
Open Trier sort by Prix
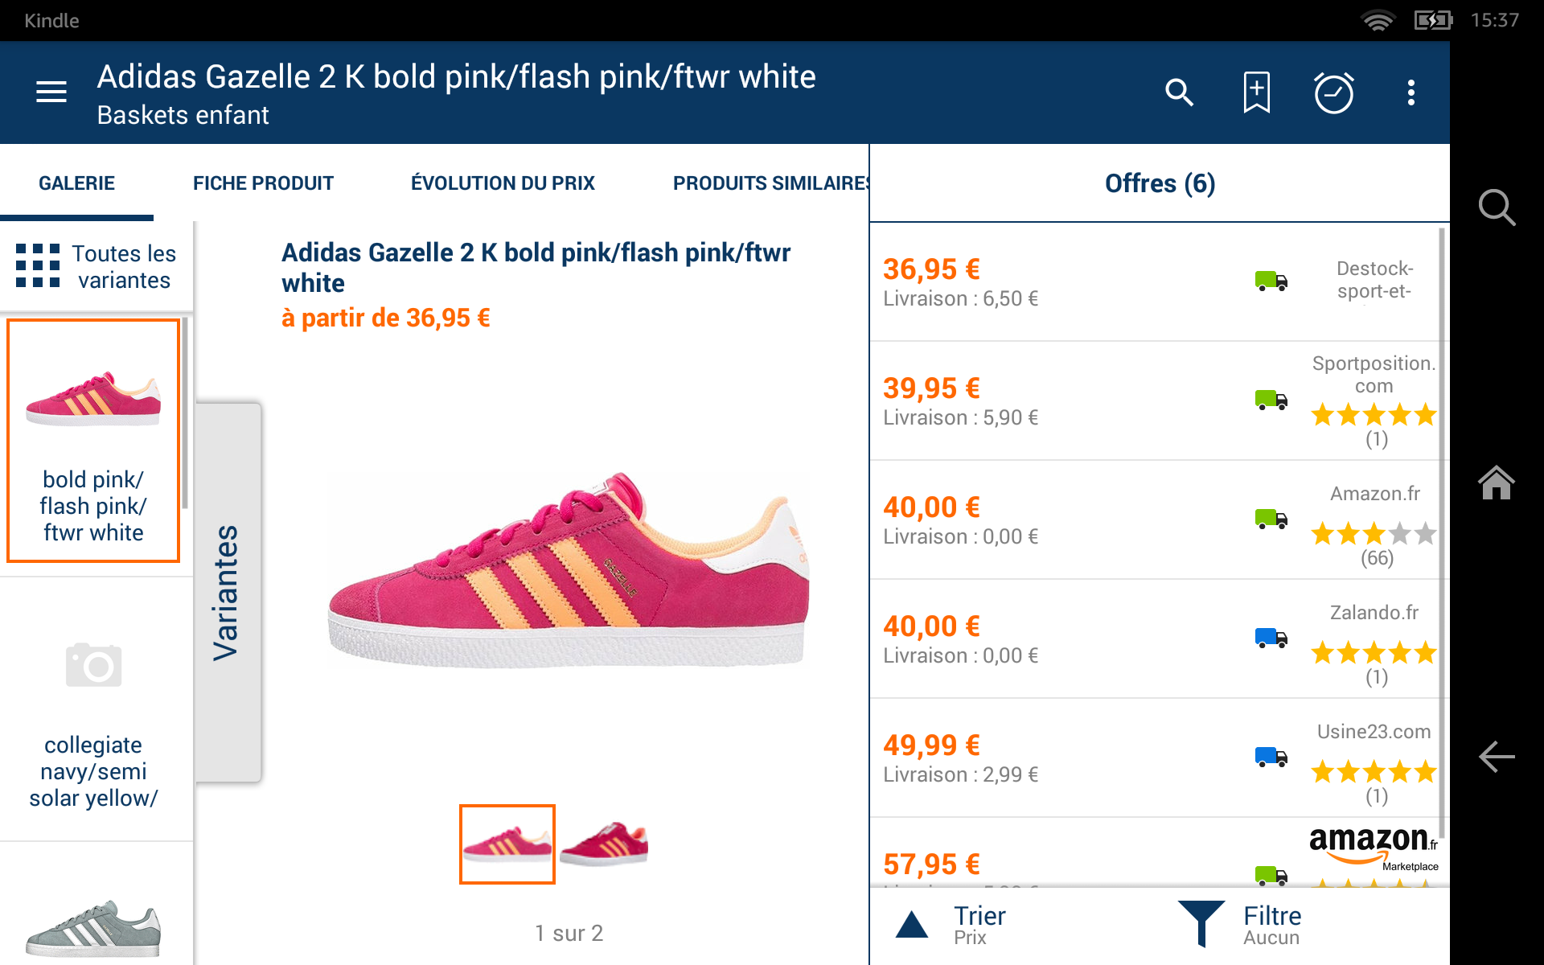(953, 926)
